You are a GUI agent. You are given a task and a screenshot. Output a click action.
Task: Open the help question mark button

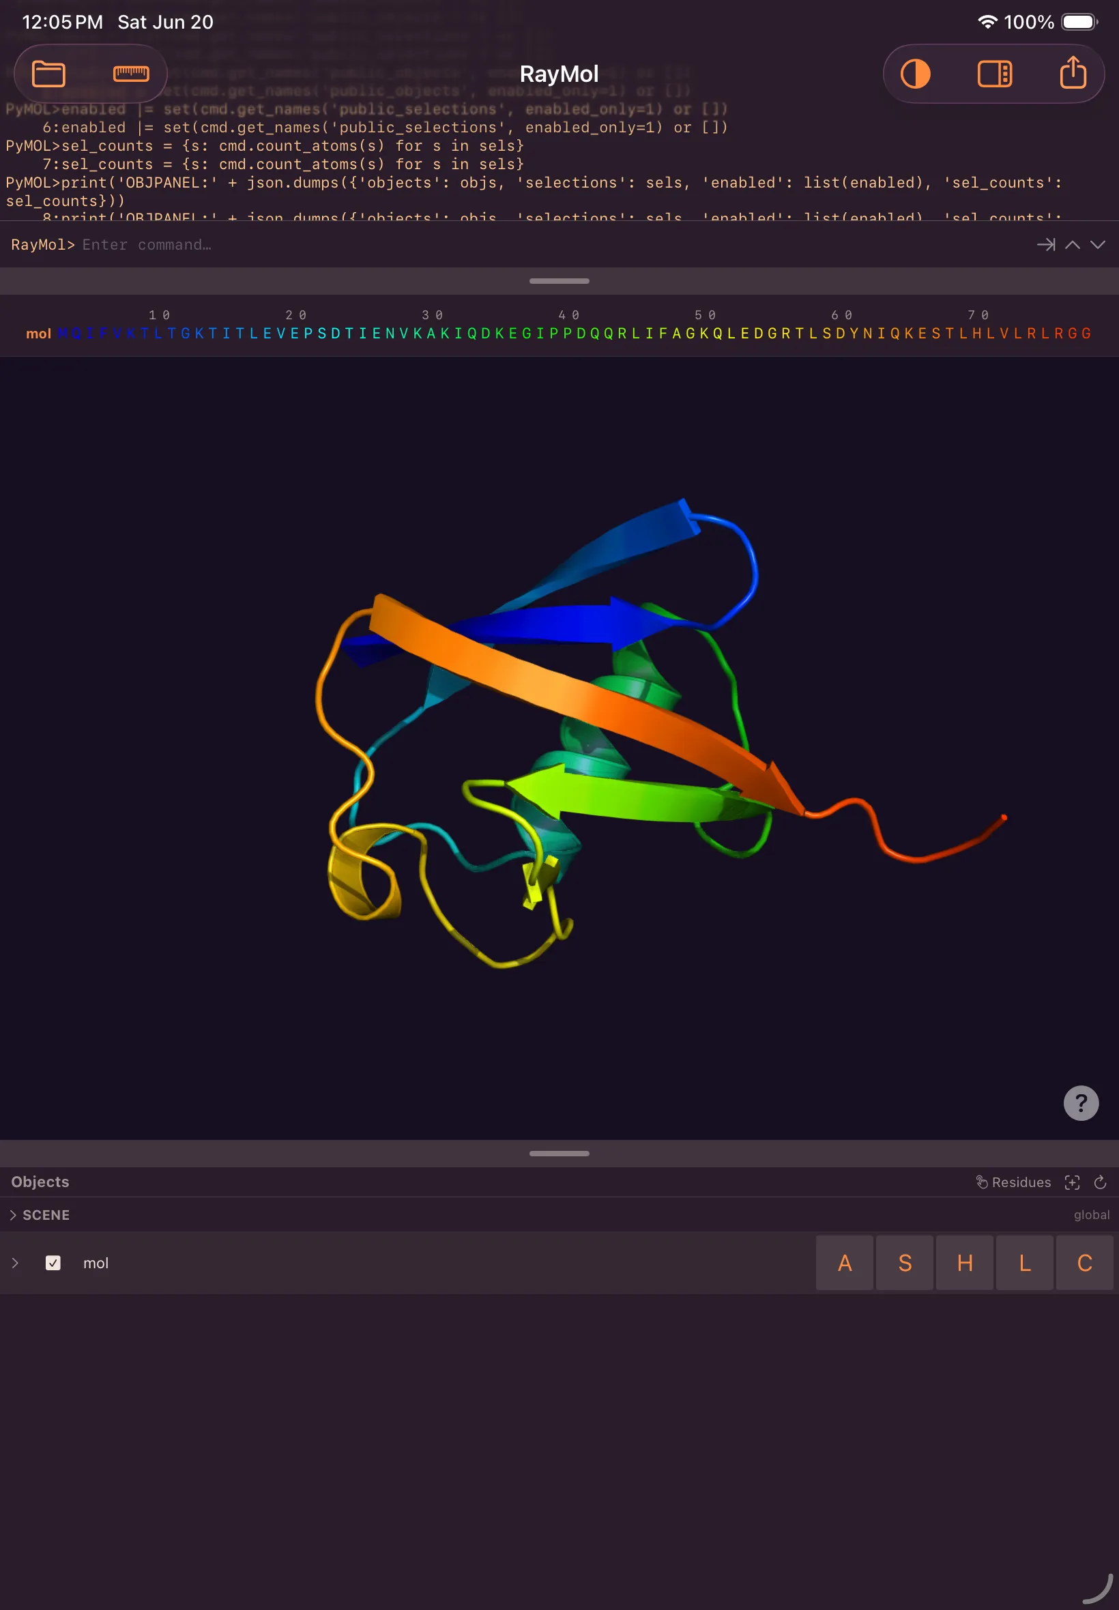tap(1080, 1102)
